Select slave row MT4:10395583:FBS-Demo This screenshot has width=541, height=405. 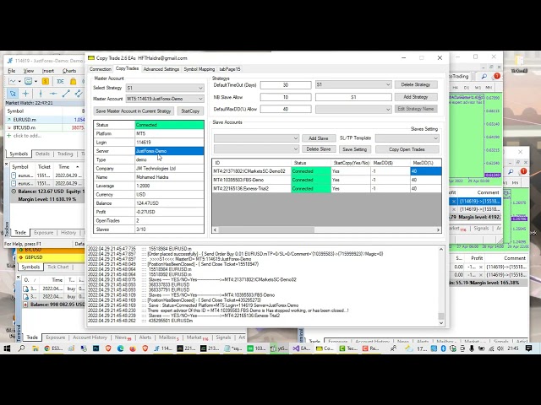[327, 180]
